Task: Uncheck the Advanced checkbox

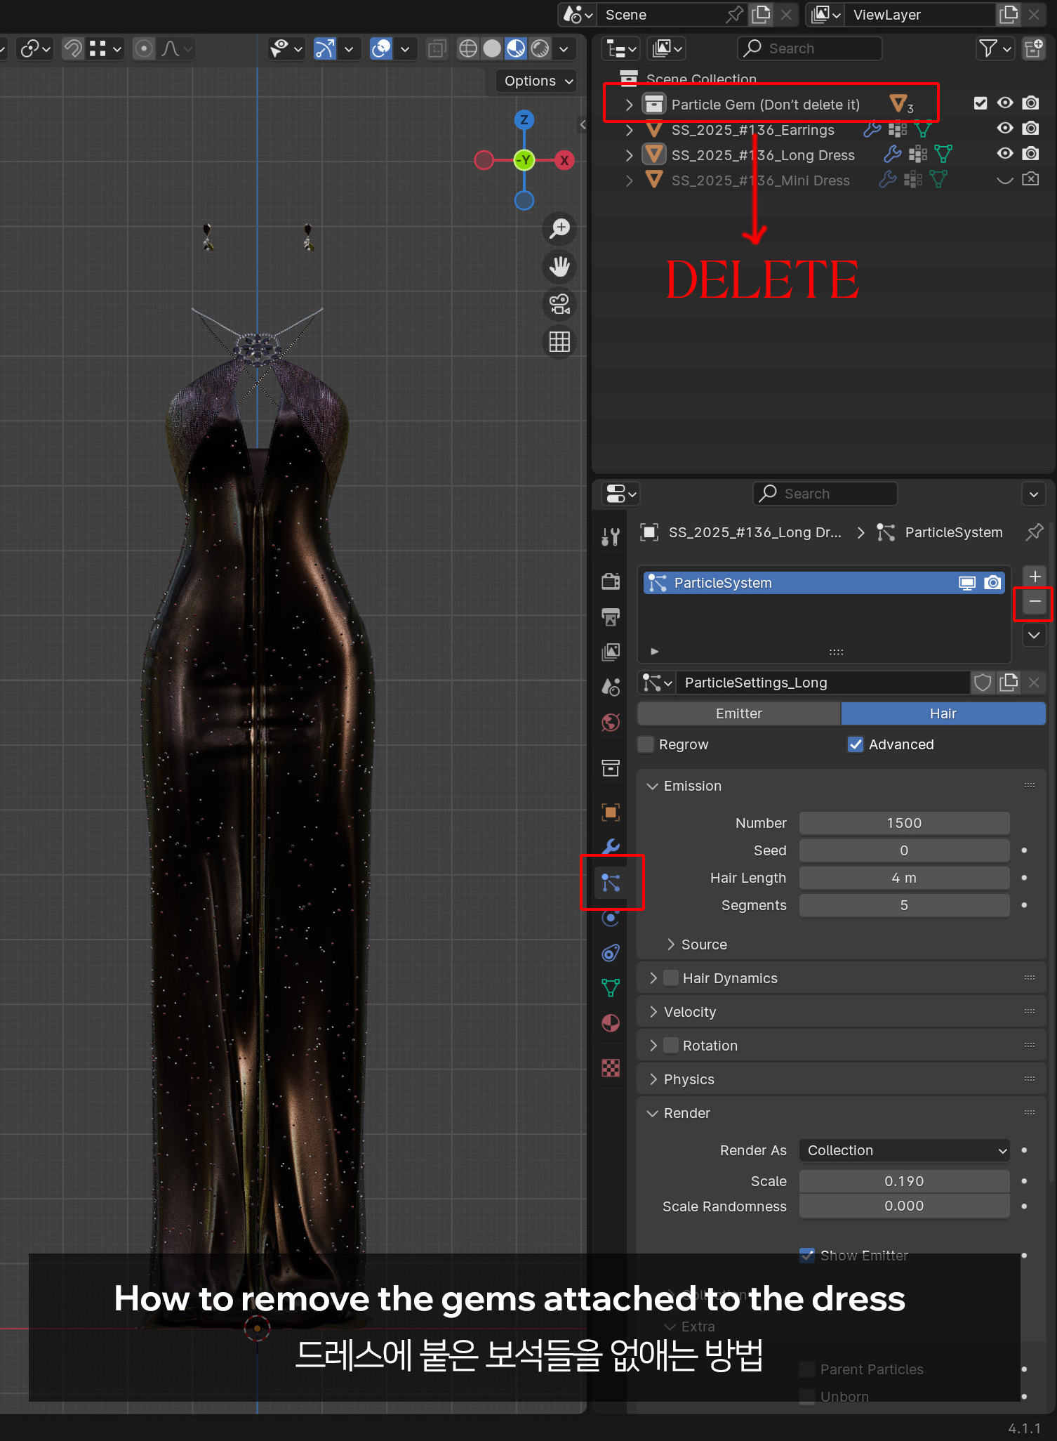Action: point(855,744)
